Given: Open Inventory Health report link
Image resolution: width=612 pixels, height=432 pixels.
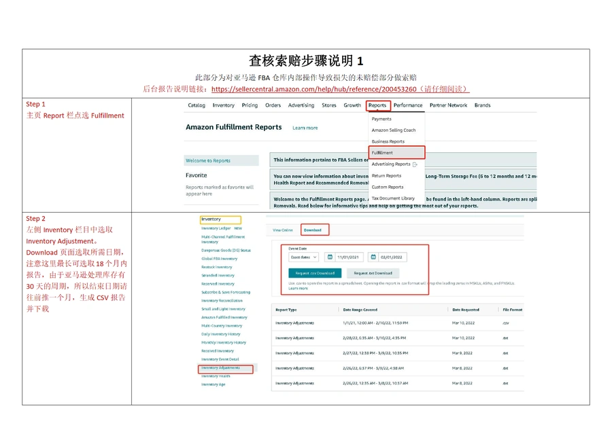Looking at the screenshot, I should (x=216, y=376).
